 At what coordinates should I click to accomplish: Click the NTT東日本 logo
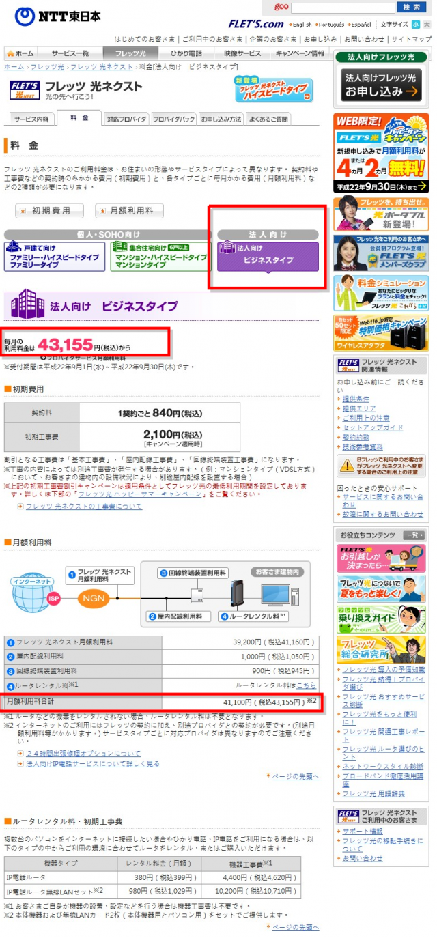[x=58, y=15]
